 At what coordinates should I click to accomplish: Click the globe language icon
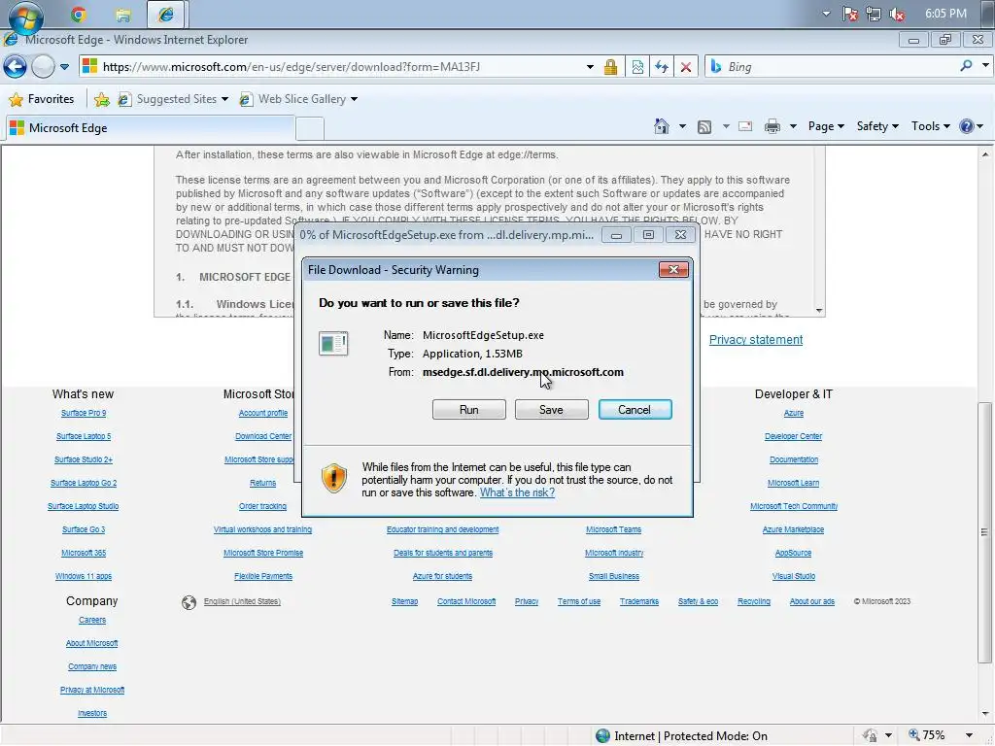pos(189,602)
